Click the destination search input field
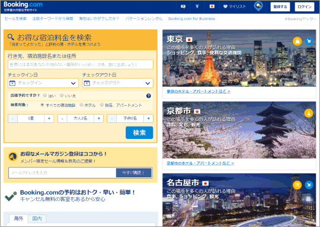 point(81,64)
